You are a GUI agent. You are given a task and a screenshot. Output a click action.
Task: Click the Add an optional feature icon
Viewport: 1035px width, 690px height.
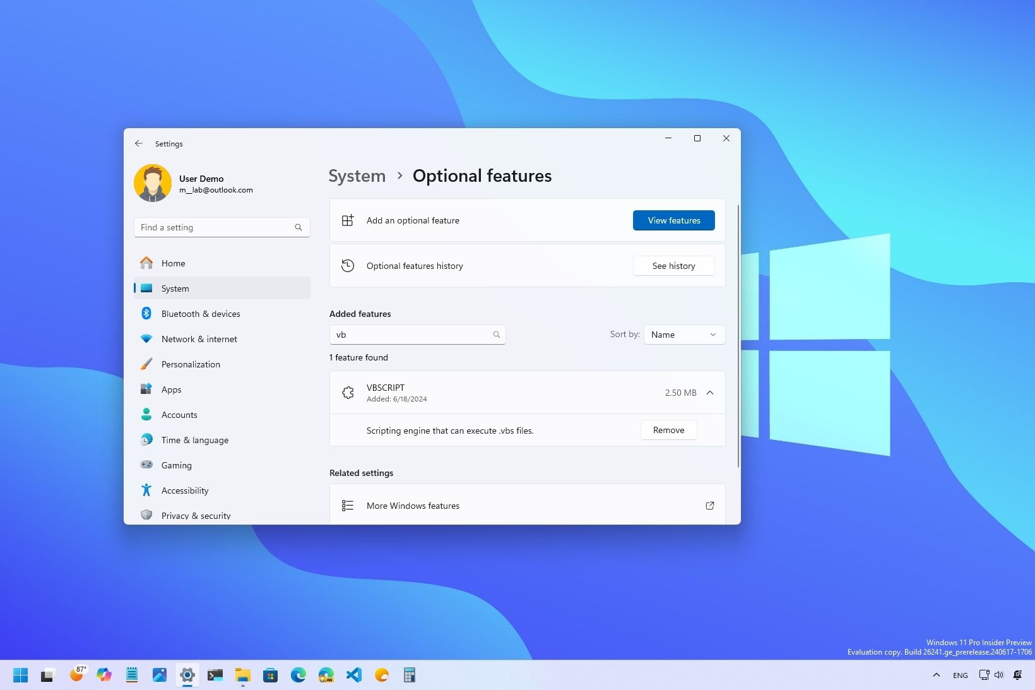point(348,220)
